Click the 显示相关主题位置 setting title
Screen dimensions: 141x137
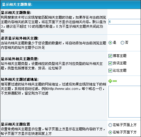point(16,124)
